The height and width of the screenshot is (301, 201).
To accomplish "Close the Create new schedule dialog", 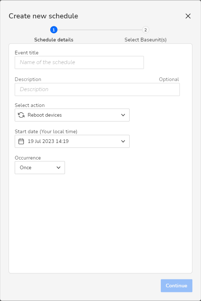I will pos(188,16).
